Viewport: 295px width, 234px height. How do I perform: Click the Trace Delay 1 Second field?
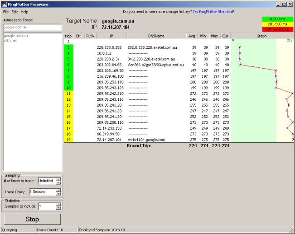point(43,192)
